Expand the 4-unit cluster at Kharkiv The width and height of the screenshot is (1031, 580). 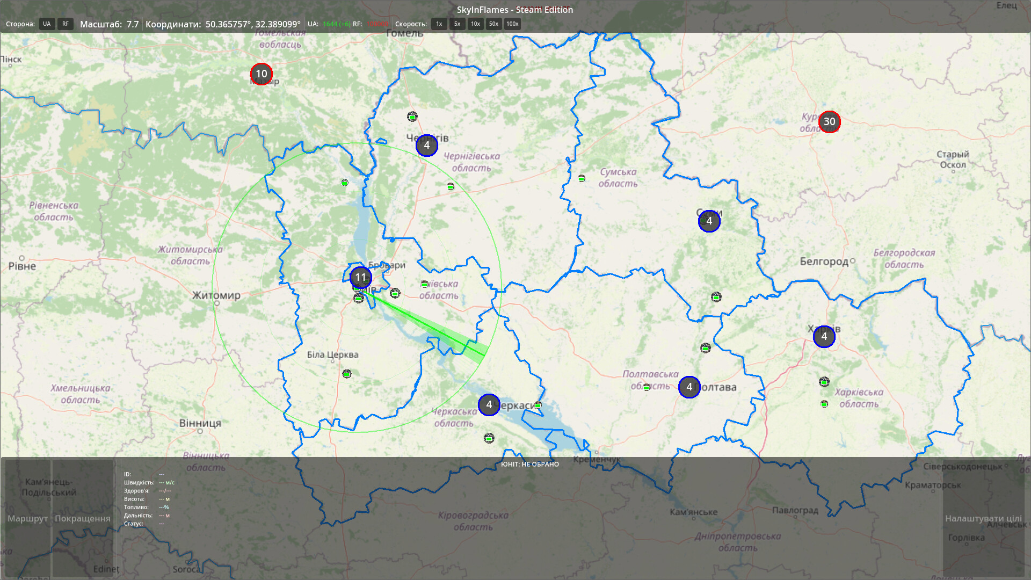click(824, 337)
